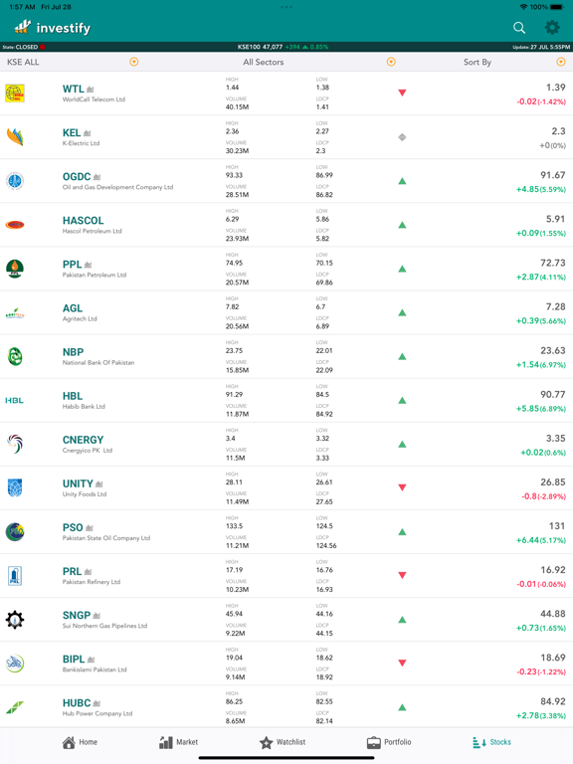Click the Update 27 JUL timestamp

pyautogui.click(x=541, y=47)
